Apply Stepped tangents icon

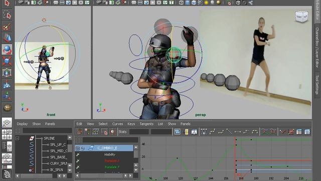246,132
